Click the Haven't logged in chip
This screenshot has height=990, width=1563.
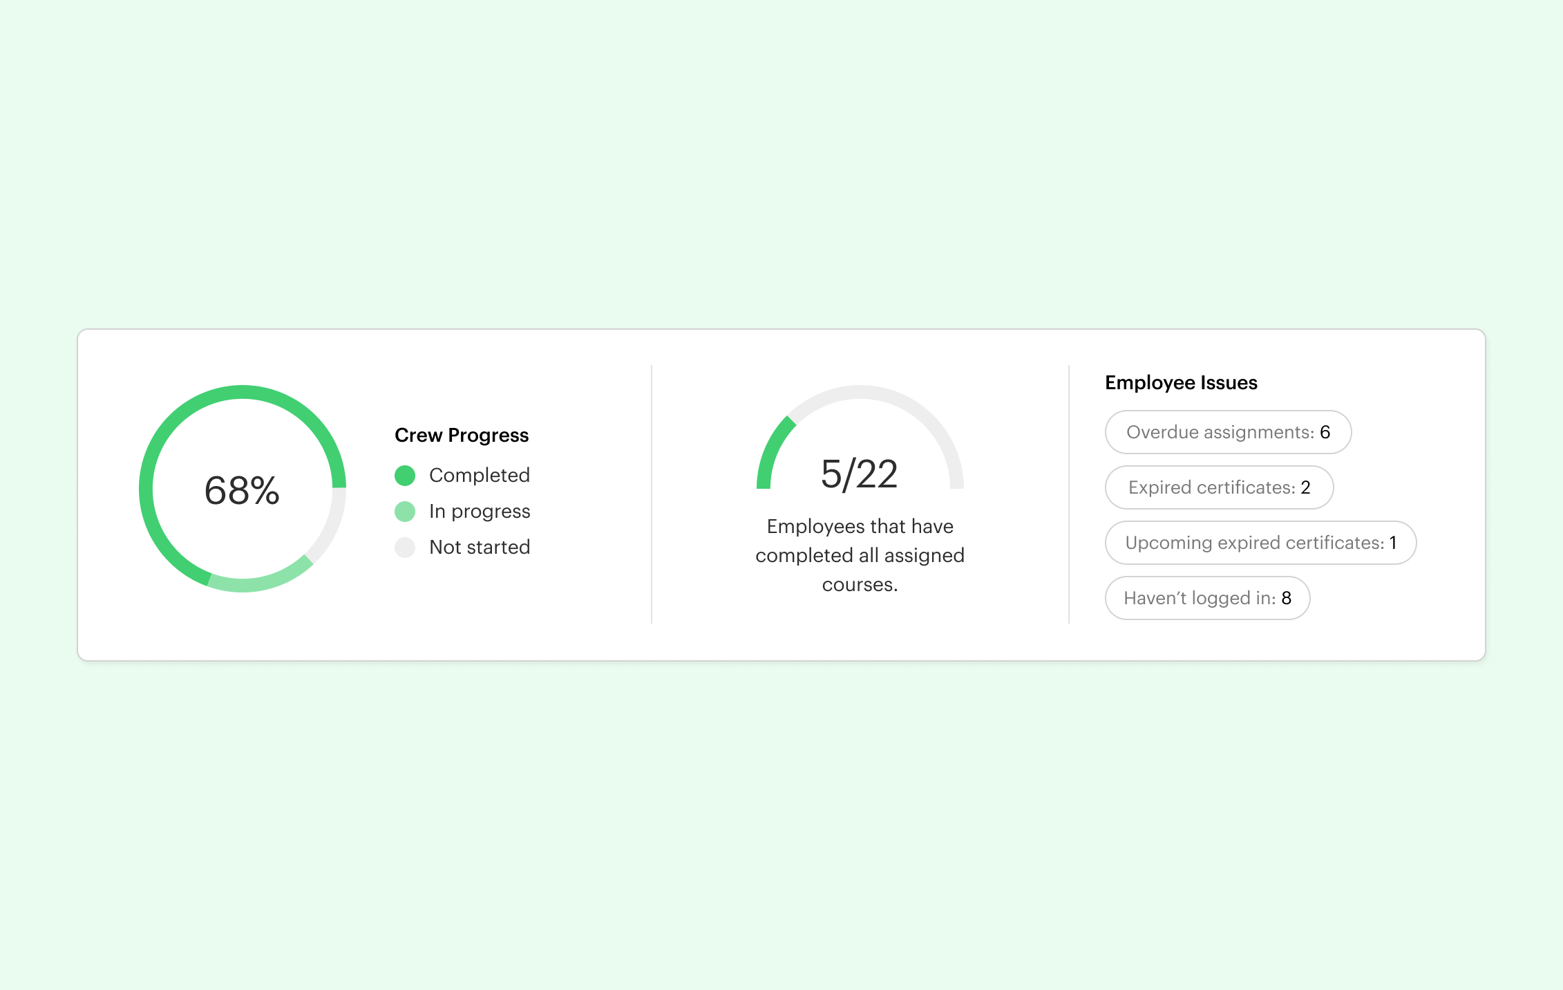[x=1206, y=598]
